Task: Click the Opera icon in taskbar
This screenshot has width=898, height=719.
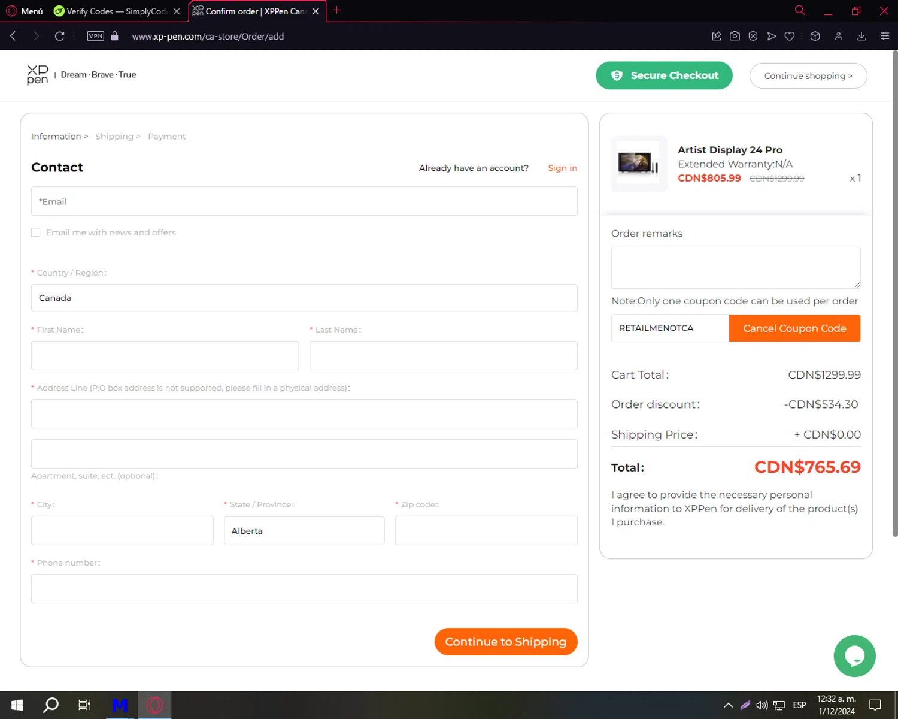Action: [154, 705]
